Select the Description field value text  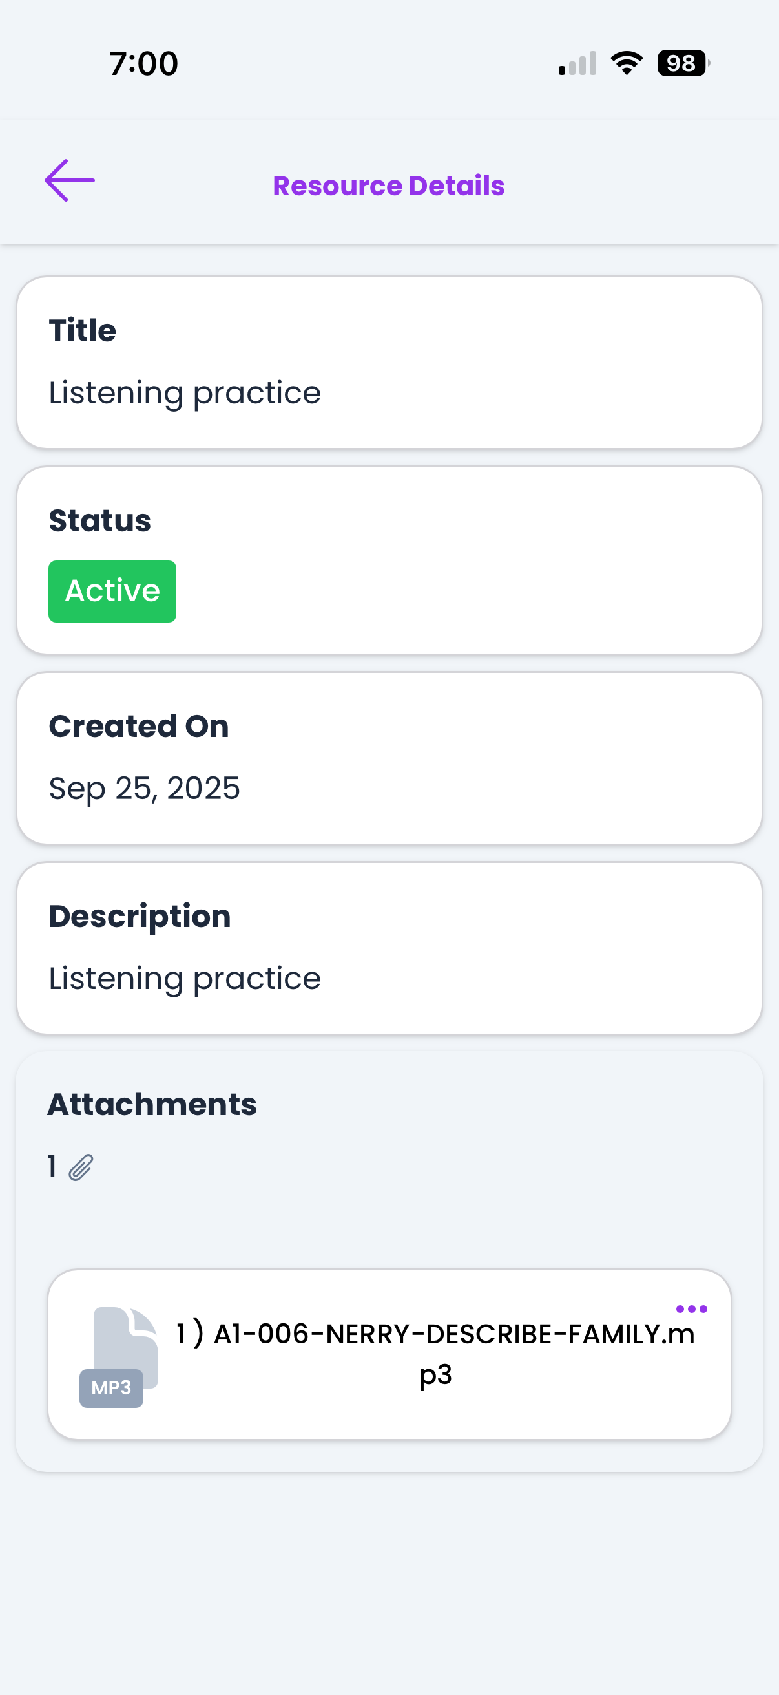pyautogui.click(x=185, y=979)
